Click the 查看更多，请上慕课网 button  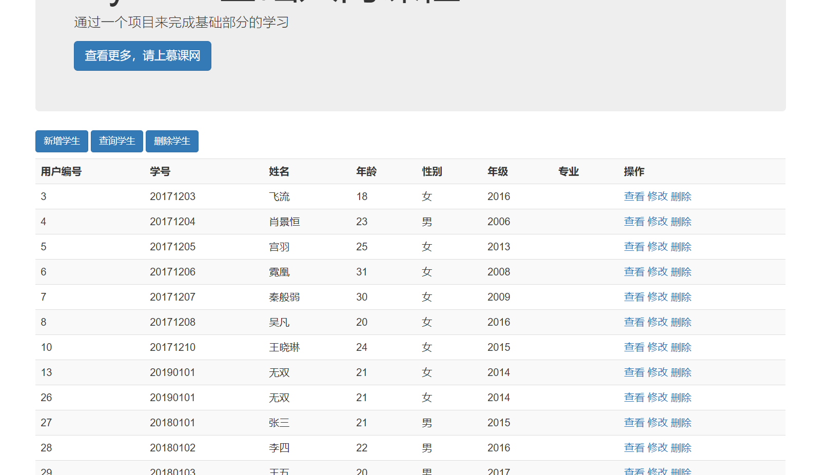(143, 56)
